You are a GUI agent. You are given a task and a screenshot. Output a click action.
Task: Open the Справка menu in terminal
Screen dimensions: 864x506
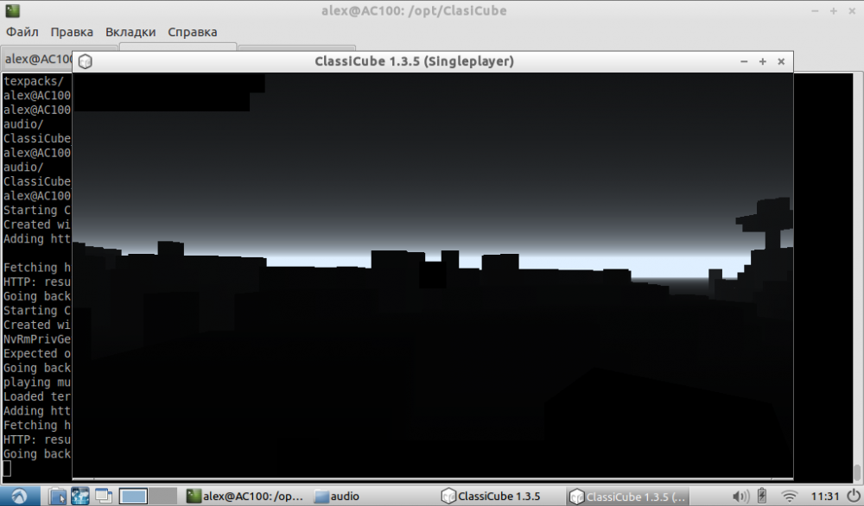point(193,32)
